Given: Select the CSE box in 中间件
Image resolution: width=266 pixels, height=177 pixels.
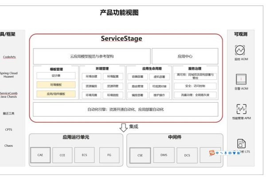Looking at the screenshot, I should pos(140,155).
